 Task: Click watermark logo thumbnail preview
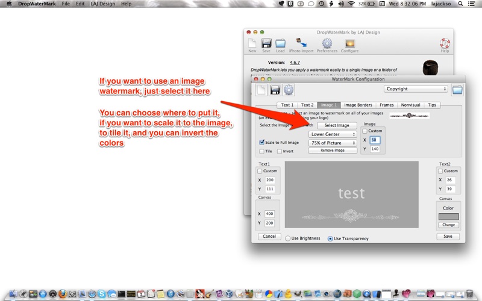coord(409,116)
